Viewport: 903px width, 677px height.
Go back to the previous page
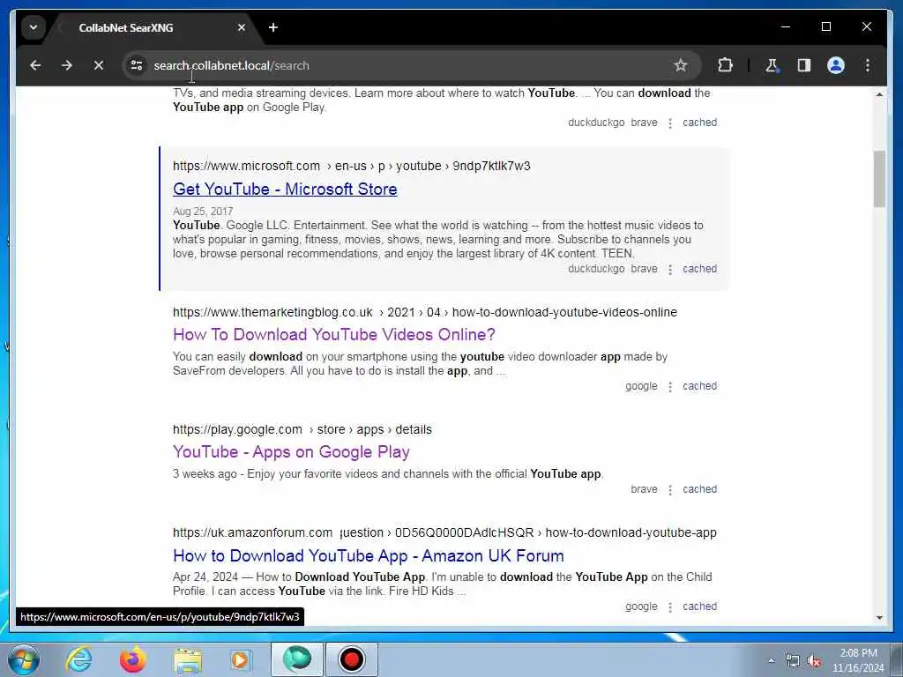pyautogui.click(x=35, y=65)
